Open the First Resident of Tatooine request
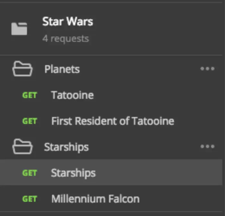 coord(113,121)
